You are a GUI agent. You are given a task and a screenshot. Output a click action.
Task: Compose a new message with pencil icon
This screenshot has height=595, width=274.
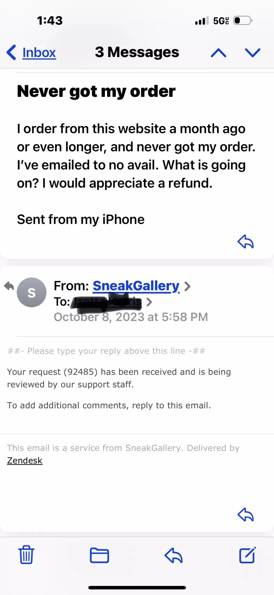click(x=247, y=555)
